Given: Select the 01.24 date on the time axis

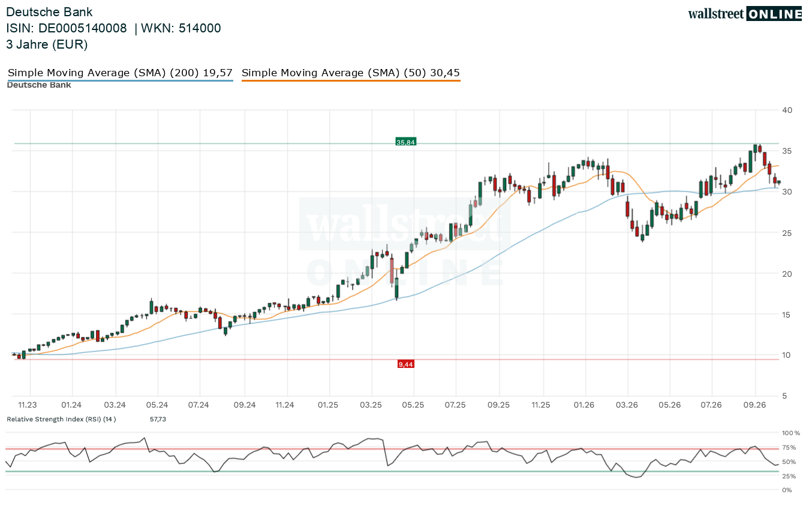Looking at the screenshot, I should pos(72,405).
